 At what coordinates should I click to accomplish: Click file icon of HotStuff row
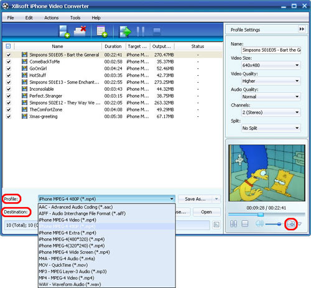tap(24, 75)
